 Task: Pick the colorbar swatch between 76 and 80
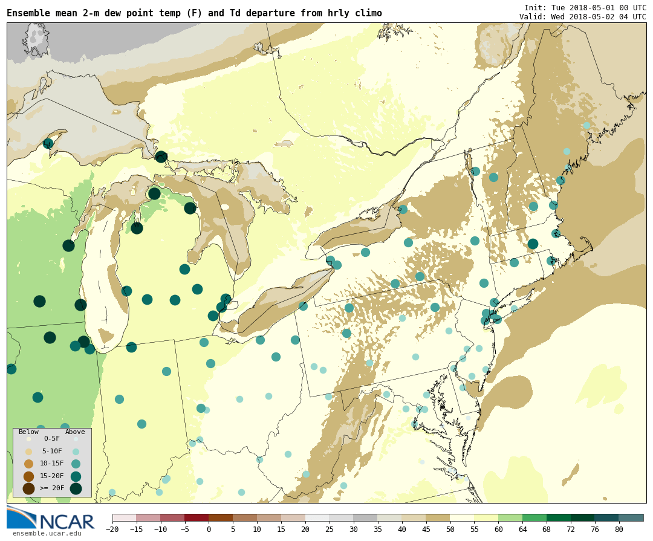click(607, 517)
